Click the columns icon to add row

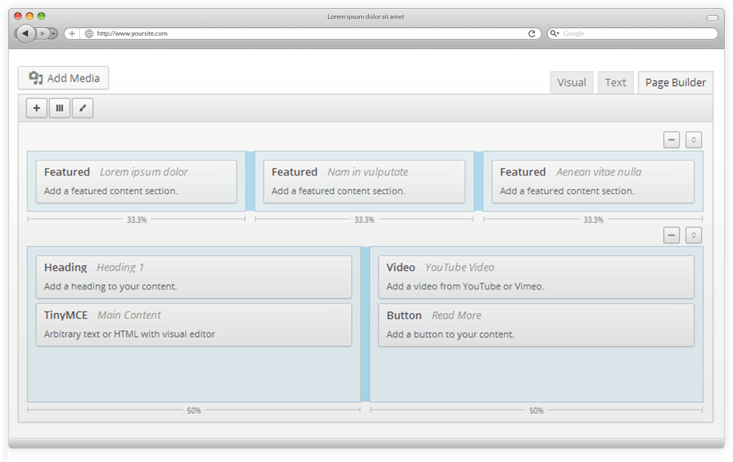pyautogui.click(x=60, y=108)
